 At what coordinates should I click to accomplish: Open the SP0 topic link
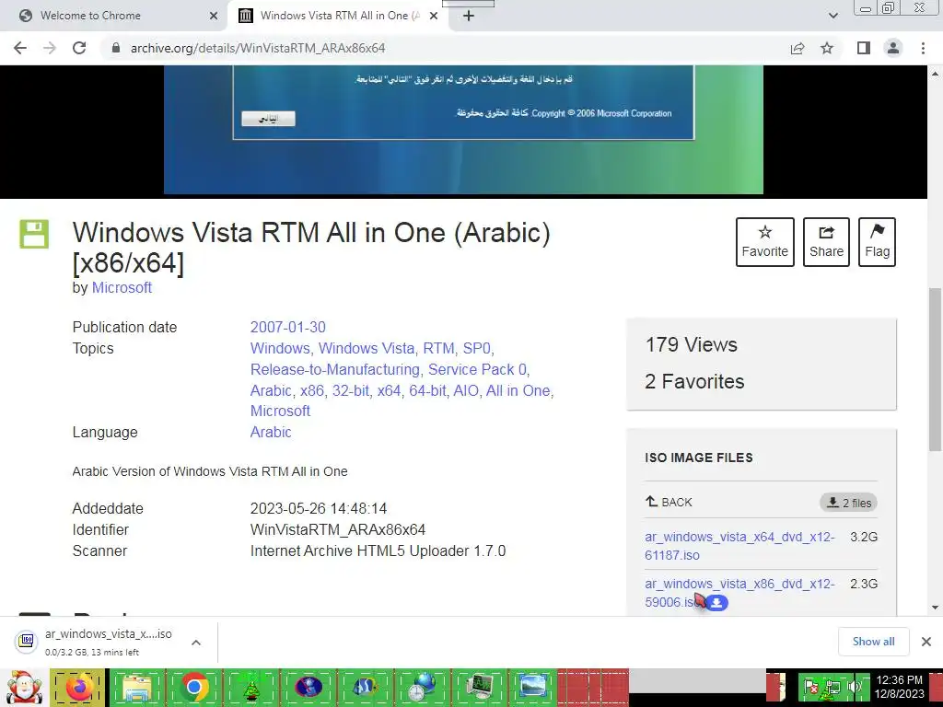pyautogui.click(x=477, y=348)
